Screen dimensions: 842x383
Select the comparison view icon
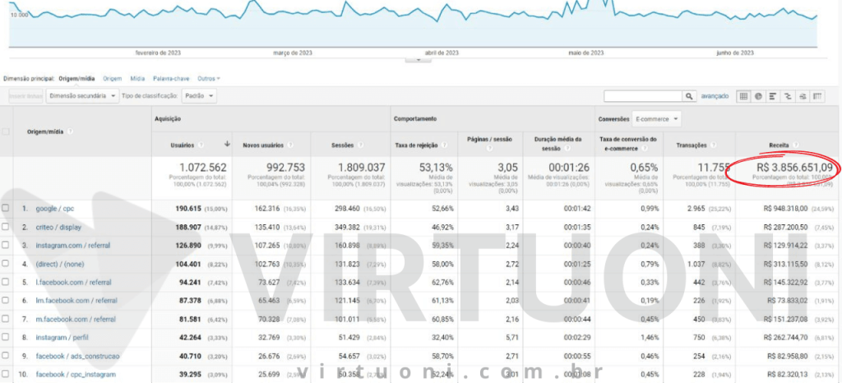click(x=788, y=96)
